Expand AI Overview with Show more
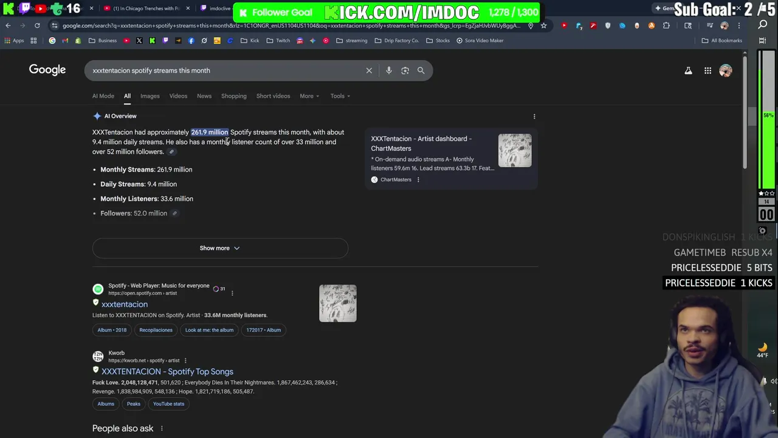This screenshot has height=438, width=778. click(220, 248)
